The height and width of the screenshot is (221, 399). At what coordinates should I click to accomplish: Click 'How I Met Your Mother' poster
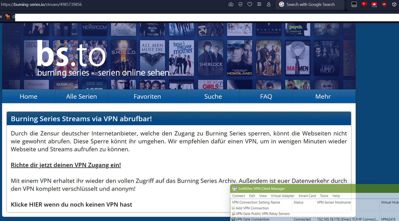[182, 58]
